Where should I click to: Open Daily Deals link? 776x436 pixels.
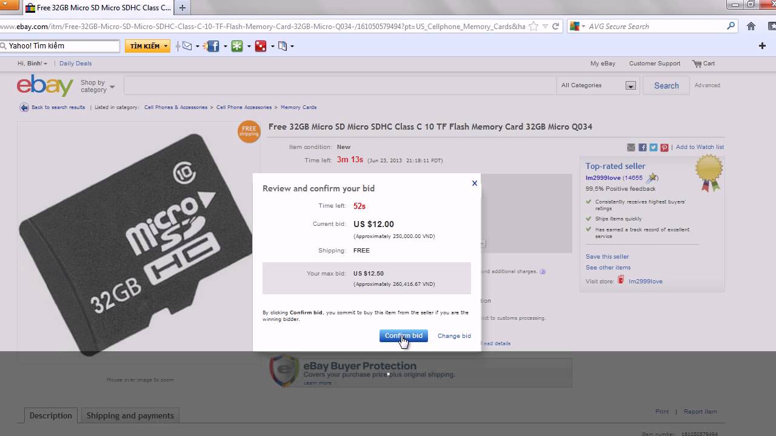(76, 64)
